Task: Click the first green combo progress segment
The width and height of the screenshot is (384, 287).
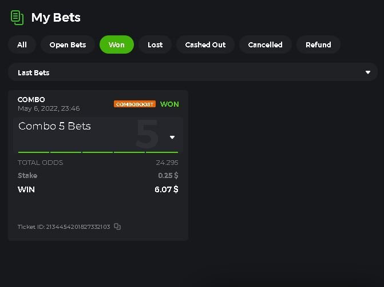Action: click(x=34, y=152)
